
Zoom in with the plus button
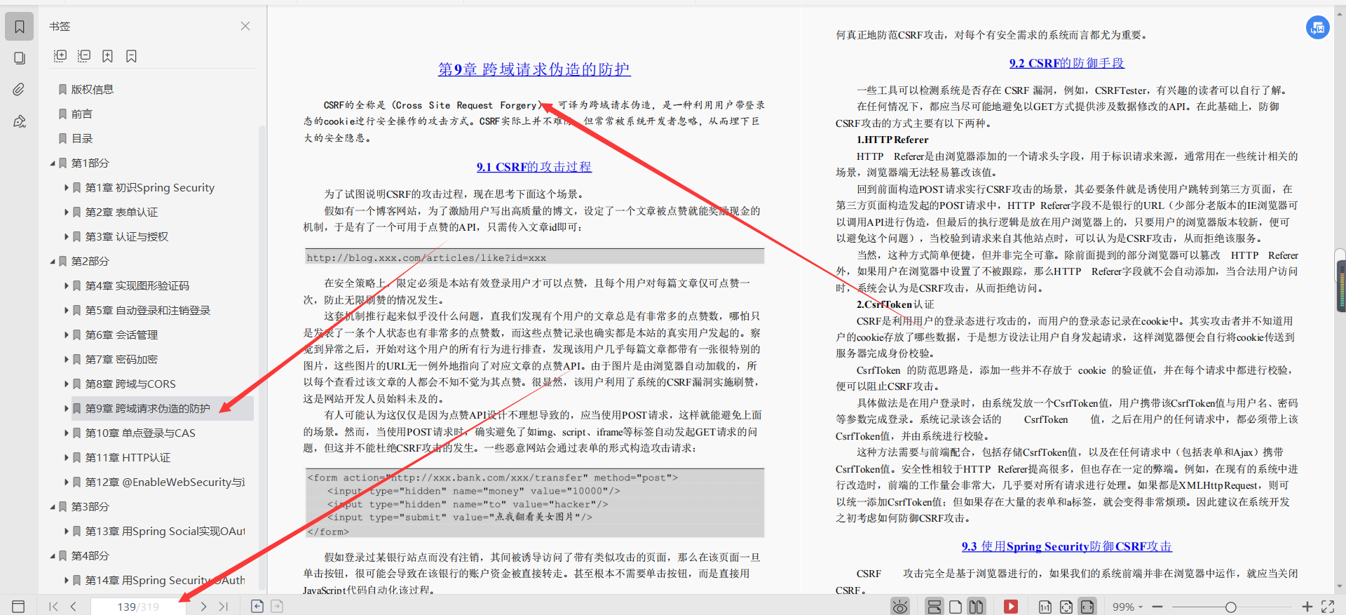click(1307, 607)
